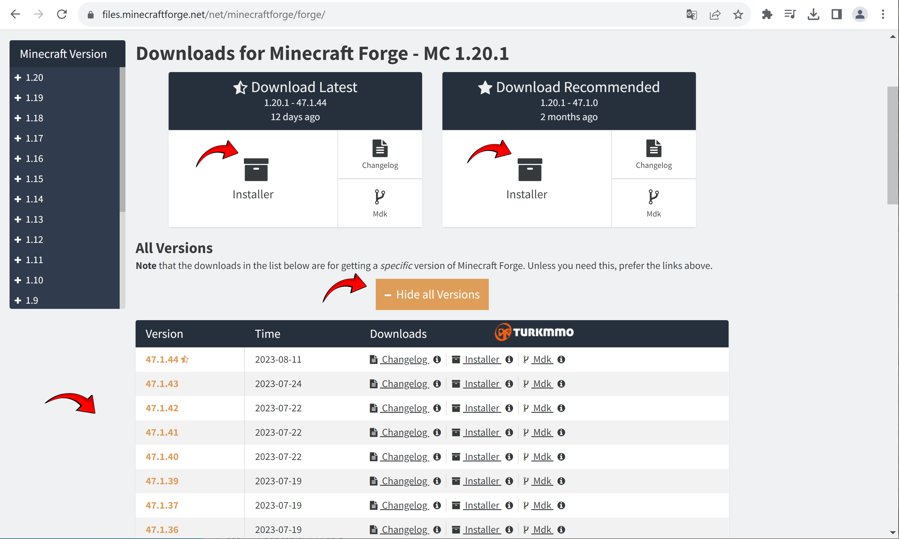
Task: Show info icon for 47.1.42 Installer
Action: click(509, 408)
